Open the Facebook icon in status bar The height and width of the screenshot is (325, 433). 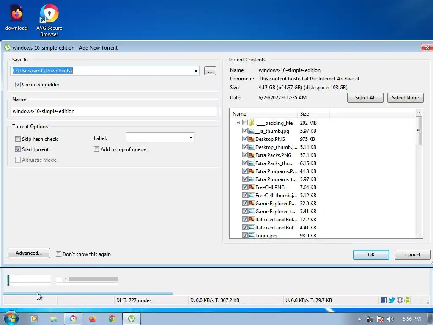(384, 300)
